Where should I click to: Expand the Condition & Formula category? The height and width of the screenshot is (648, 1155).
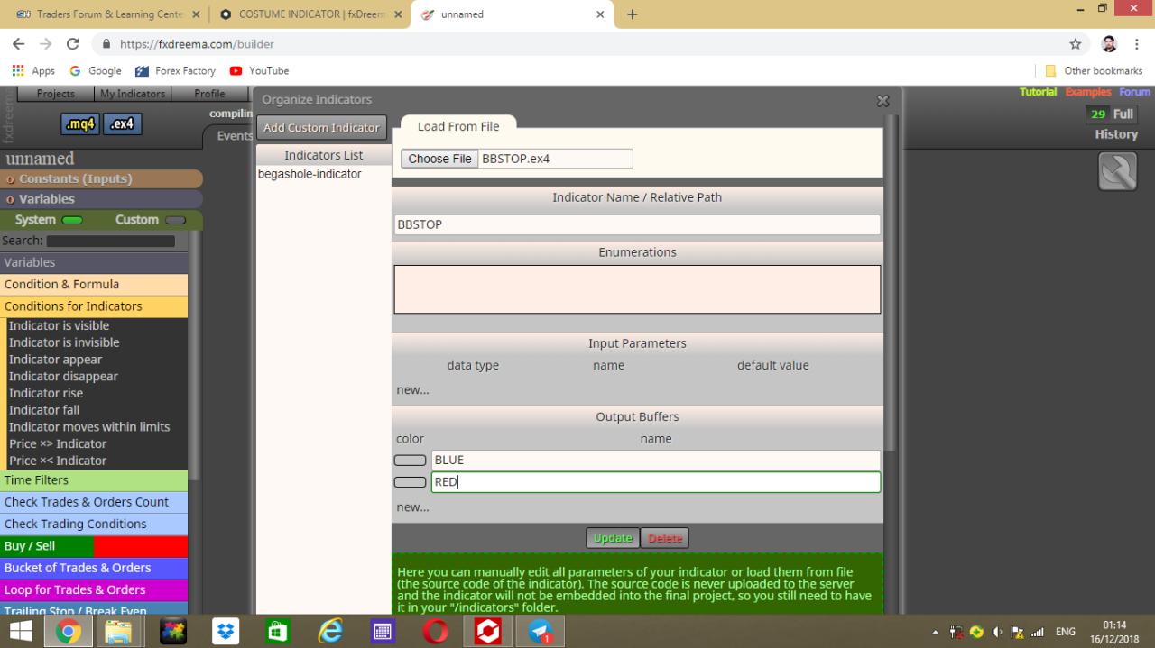pos(94,284)
